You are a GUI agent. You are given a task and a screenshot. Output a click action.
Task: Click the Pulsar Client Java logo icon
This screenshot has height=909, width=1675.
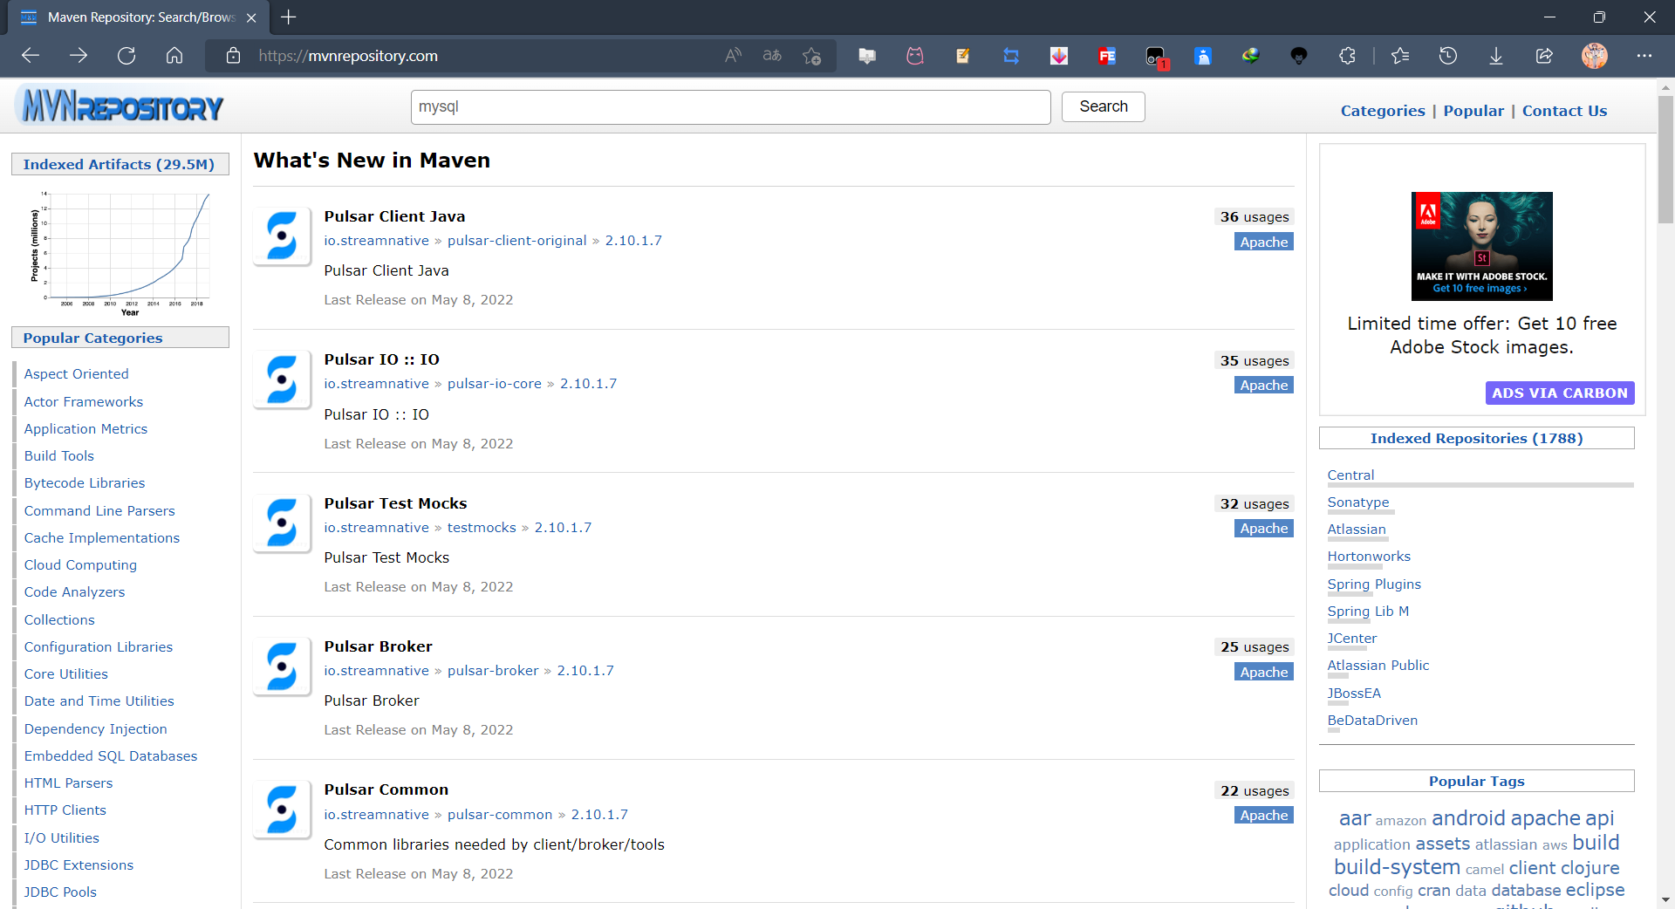[x=282, y=236]
